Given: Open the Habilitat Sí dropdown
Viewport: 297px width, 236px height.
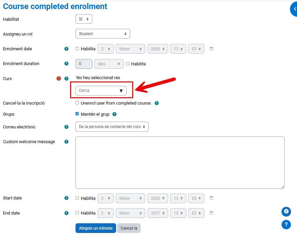Looking at the screenshot, I should click(x=84, y=19).
